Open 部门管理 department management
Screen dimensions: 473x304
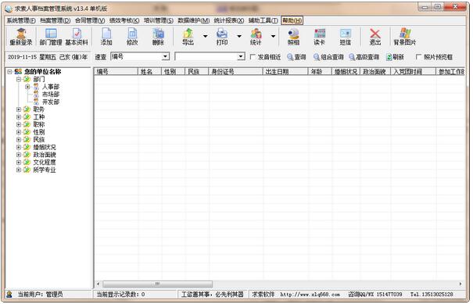(x=51, y=37)
